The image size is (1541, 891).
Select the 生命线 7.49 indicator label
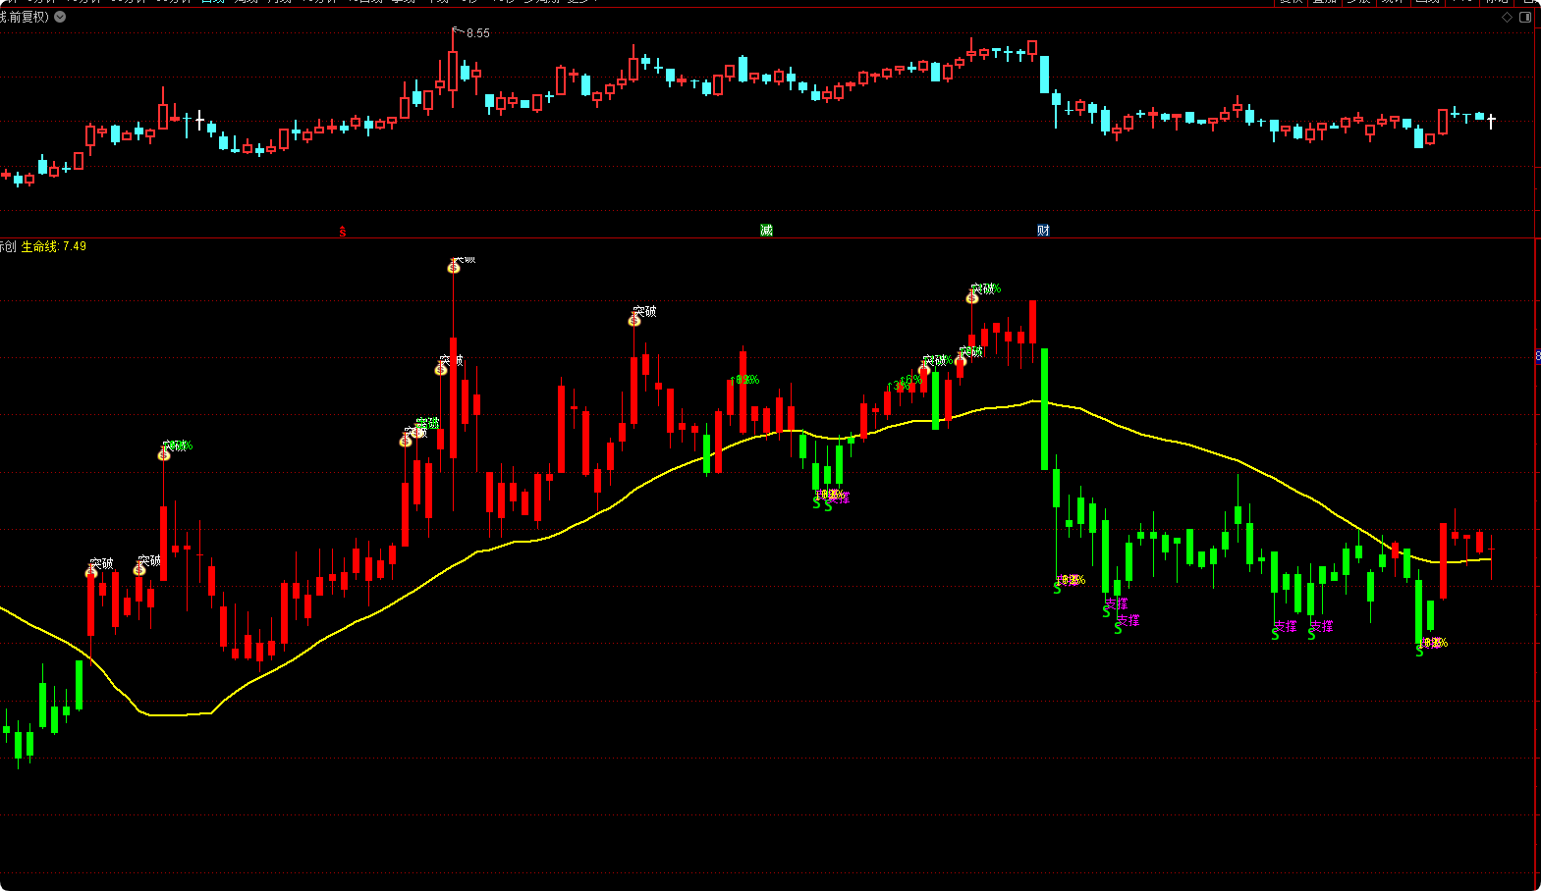tap(54, 246)
